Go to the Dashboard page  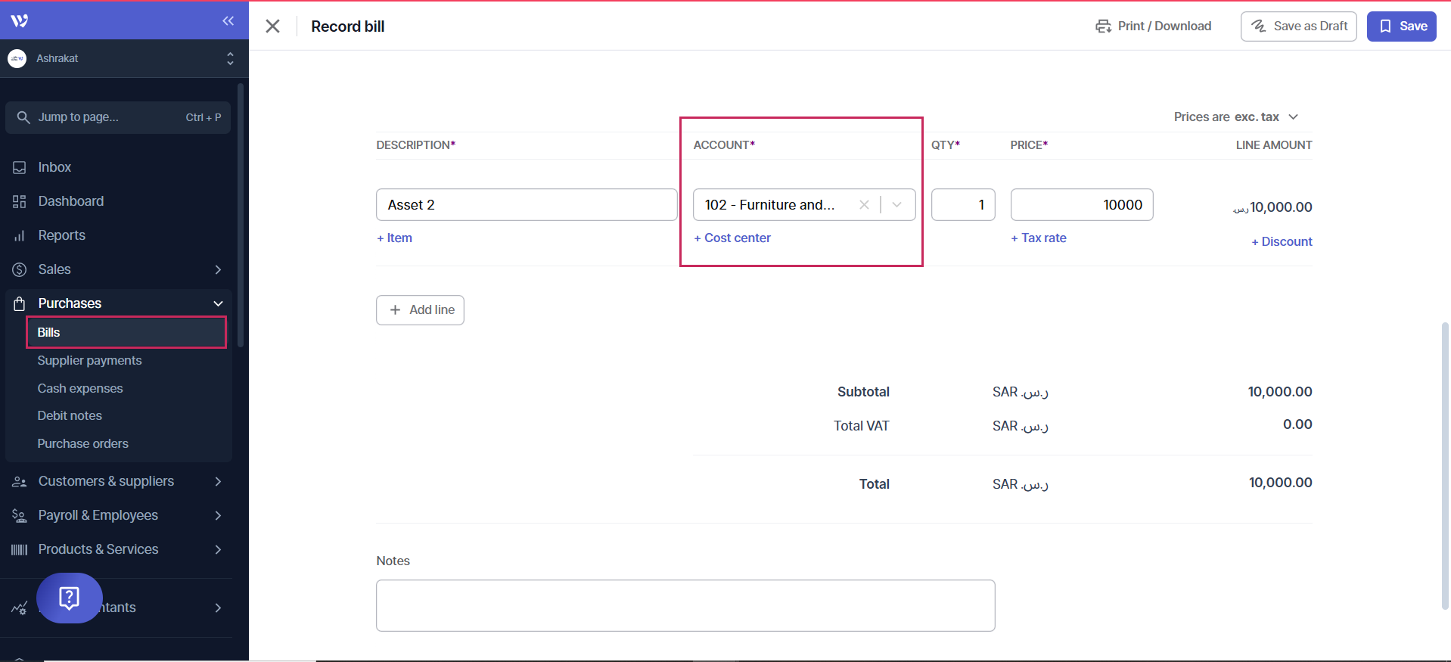pyautogui.click(x=70, y=201)
